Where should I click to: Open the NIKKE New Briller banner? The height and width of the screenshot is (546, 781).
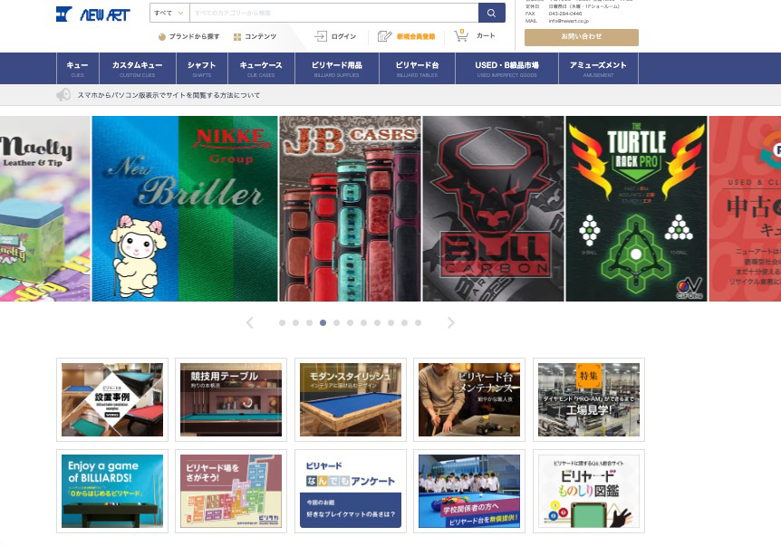(x=185, y=208)
